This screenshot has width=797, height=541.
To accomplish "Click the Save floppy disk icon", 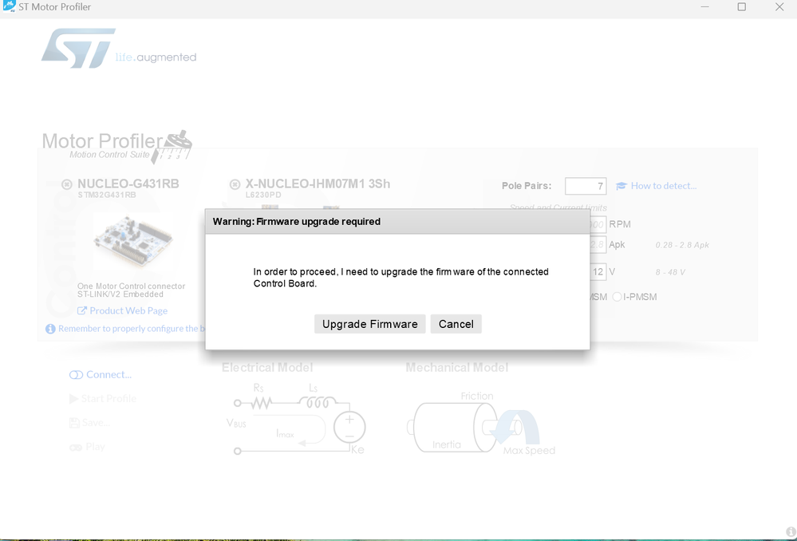I will point(74,423).
